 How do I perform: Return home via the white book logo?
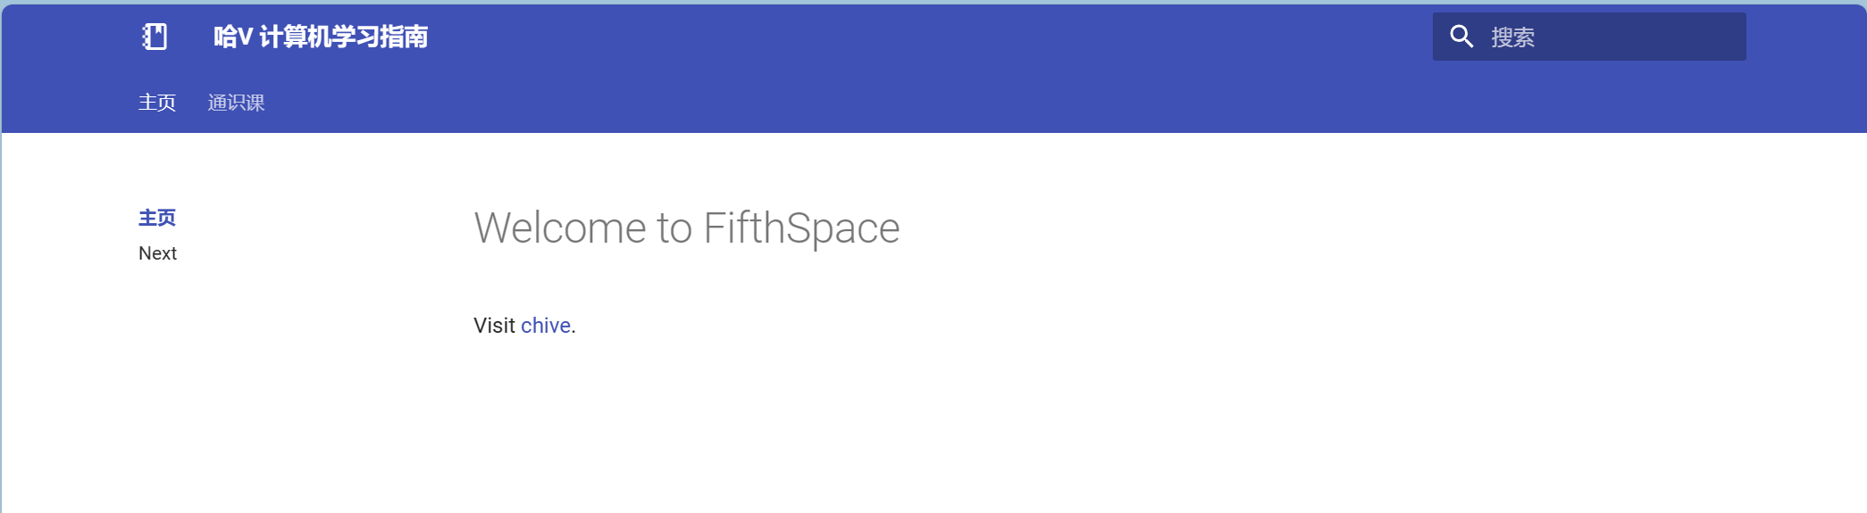(x=155, y=37)
